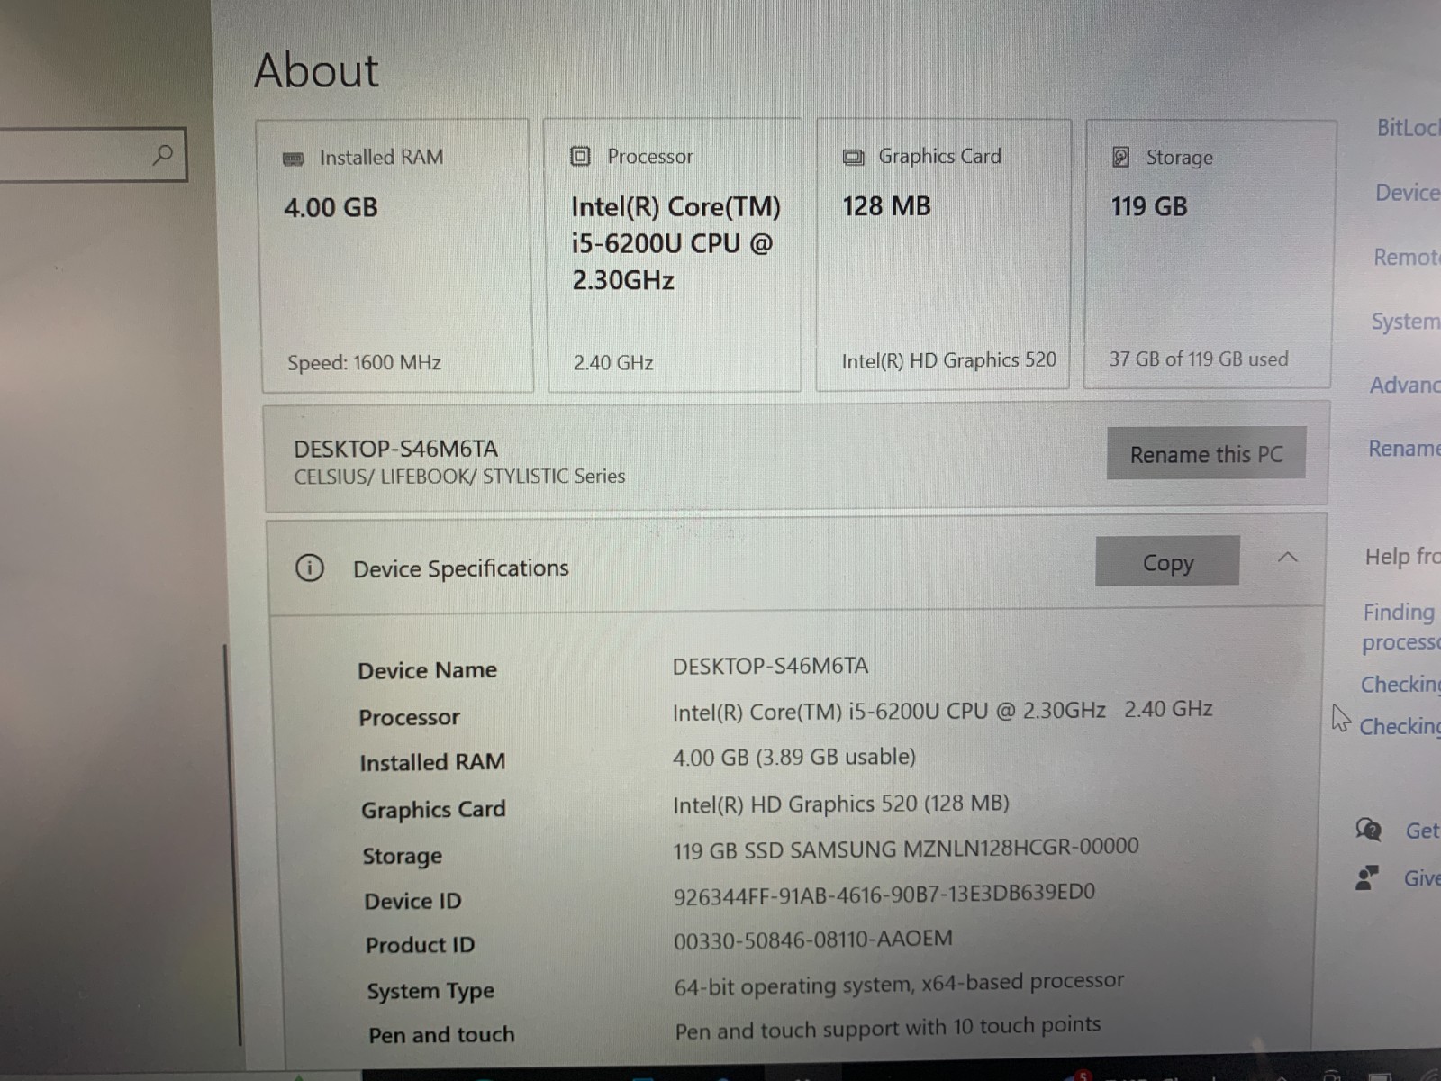
Task: Click '37 GB of 119 GB used' text
Action: [x=1199, y=359]
